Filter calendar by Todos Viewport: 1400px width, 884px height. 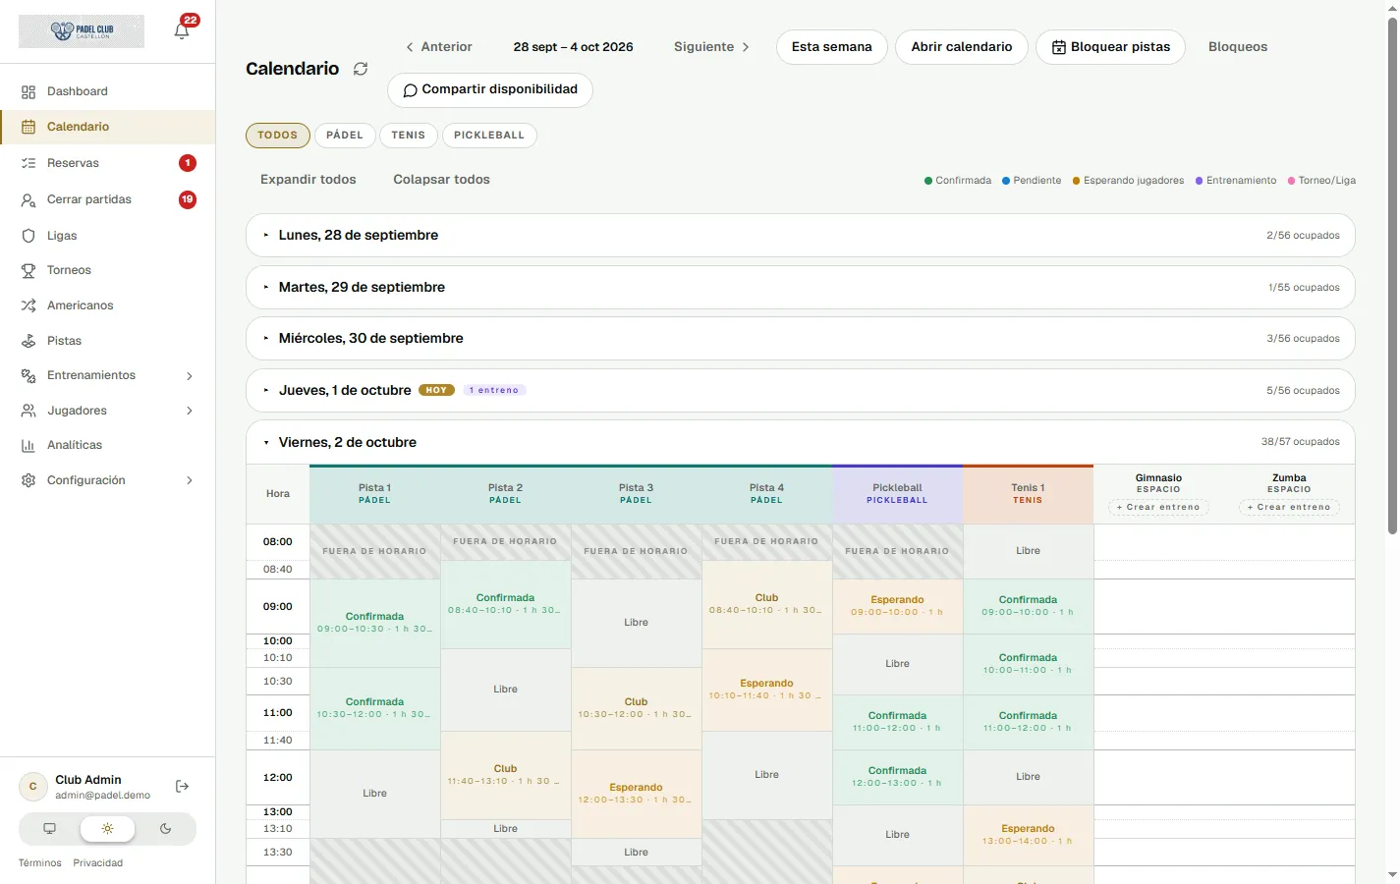pos(278,136)
